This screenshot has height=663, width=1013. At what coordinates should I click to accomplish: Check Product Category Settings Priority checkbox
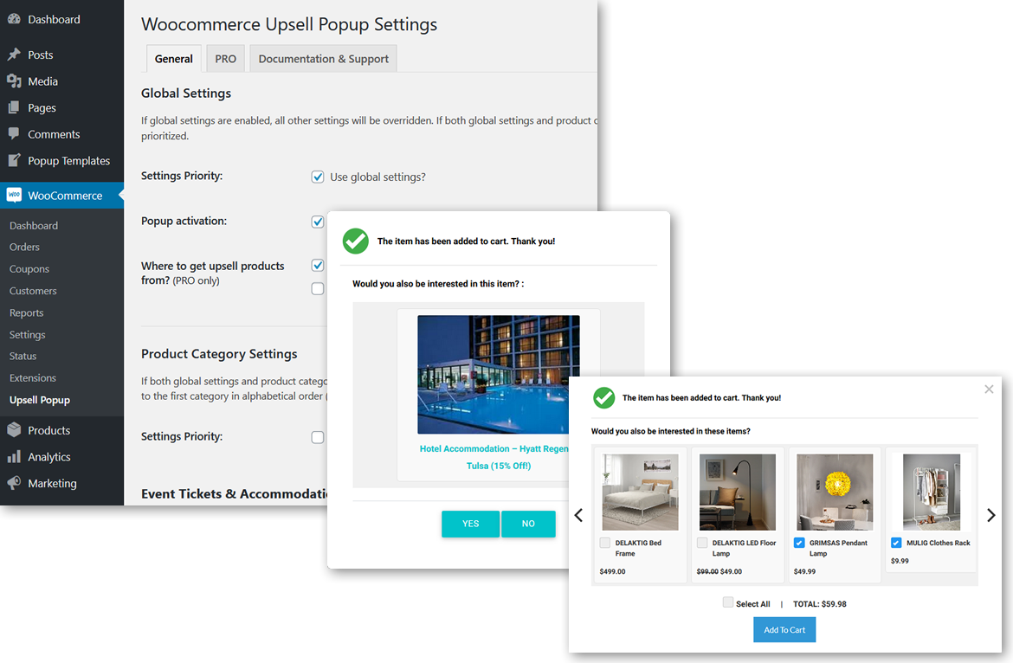click(x=317, y=437)
